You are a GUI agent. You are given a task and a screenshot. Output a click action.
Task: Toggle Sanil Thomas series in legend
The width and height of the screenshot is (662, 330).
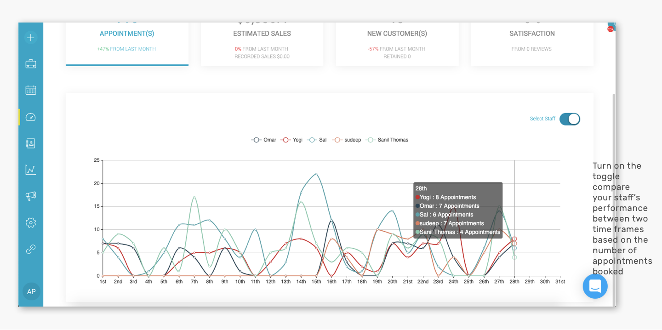click(387, 140)
